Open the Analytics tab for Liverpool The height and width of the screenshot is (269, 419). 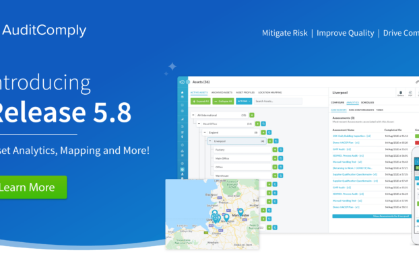(x=352, y=102)
